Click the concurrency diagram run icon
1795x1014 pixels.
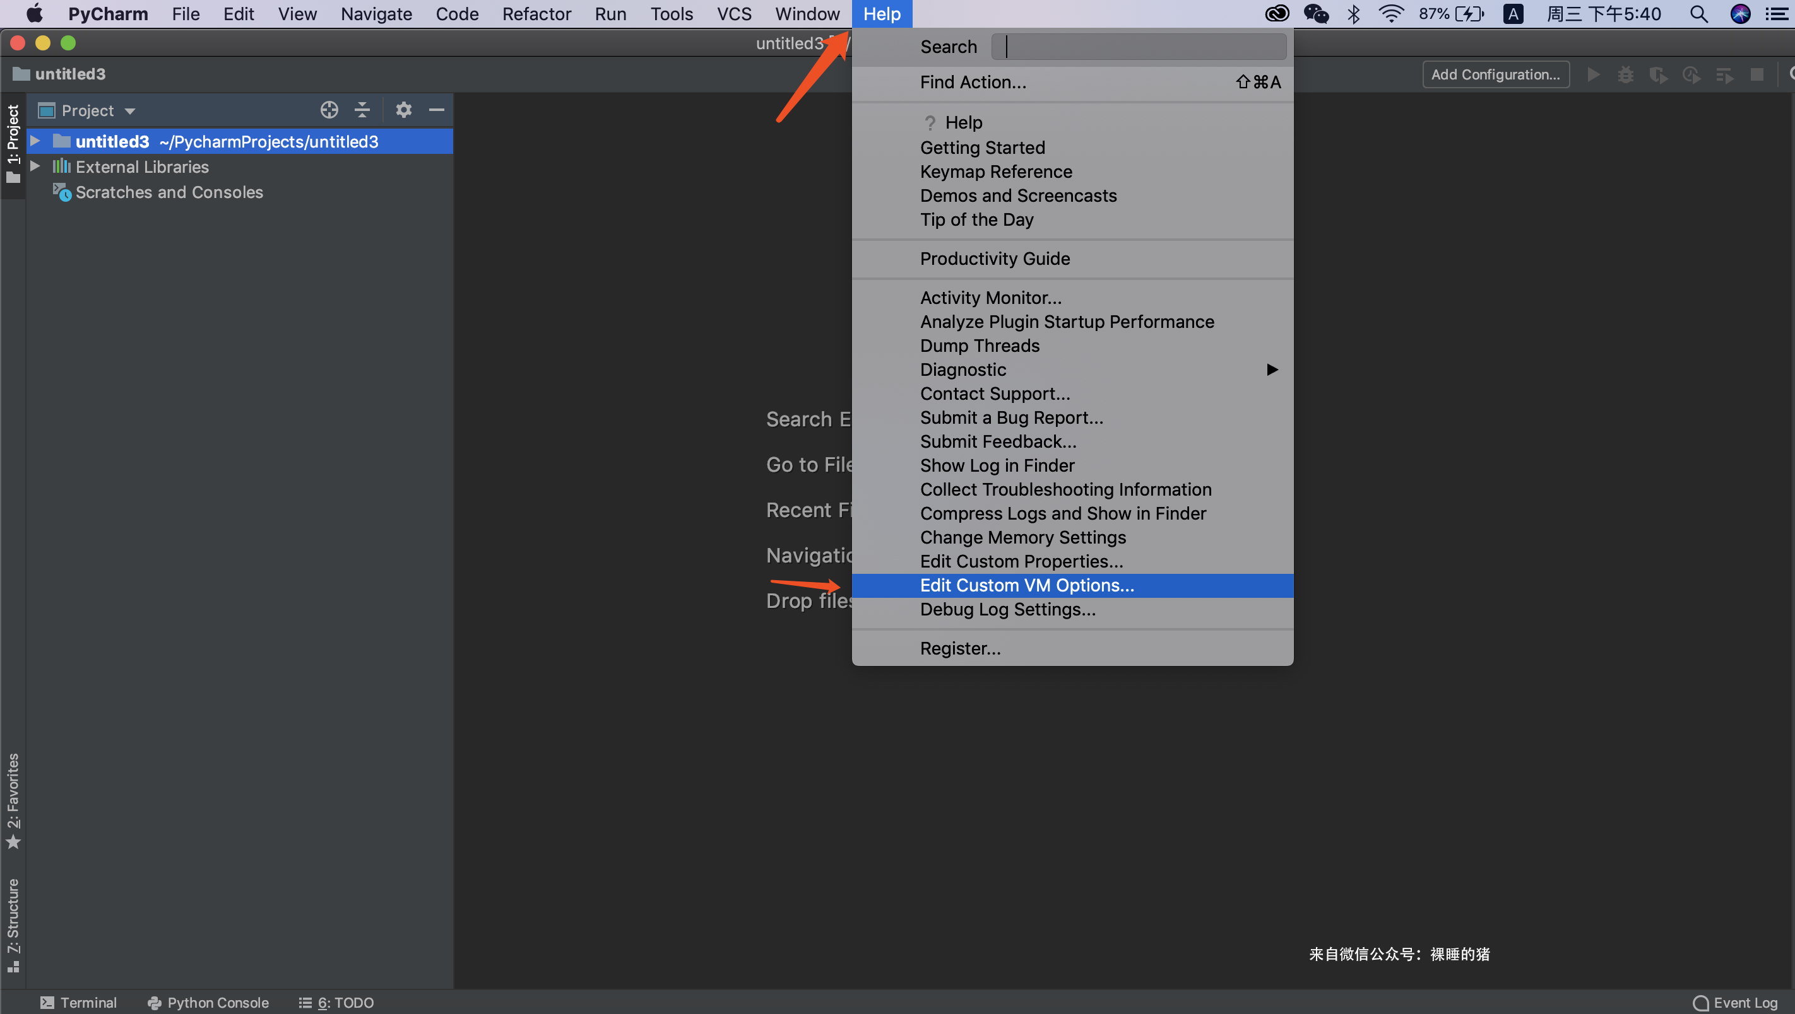(1724, 74)
